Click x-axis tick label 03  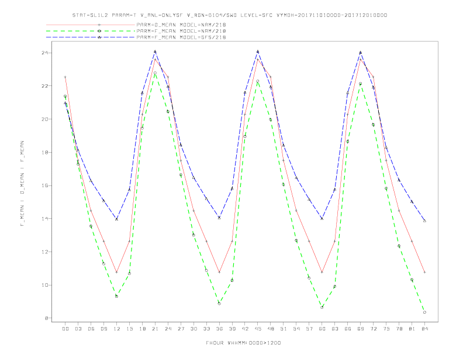coord(78,329)
